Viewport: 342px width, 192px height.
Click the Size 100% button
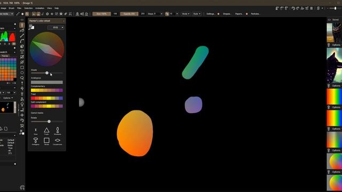[x=102, y=14]
